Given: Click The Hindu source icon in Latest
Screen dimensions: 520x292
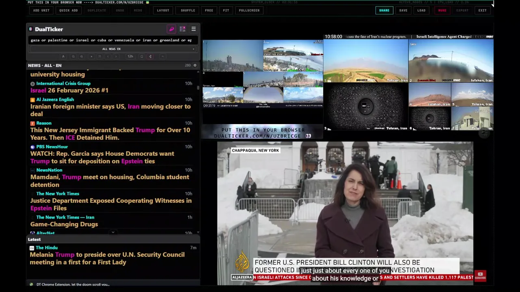Looking at the screenshot, I should tap(32, 248).
